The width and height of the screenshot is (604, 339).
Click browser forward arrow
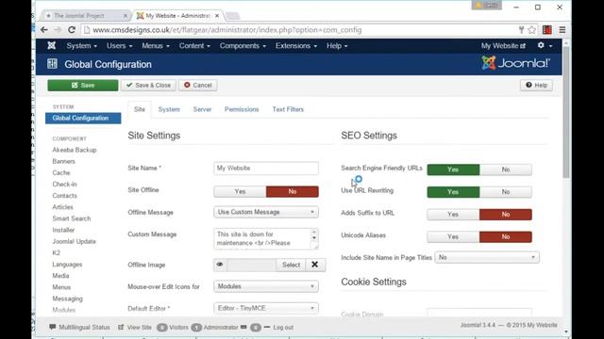tap(58, 30)
